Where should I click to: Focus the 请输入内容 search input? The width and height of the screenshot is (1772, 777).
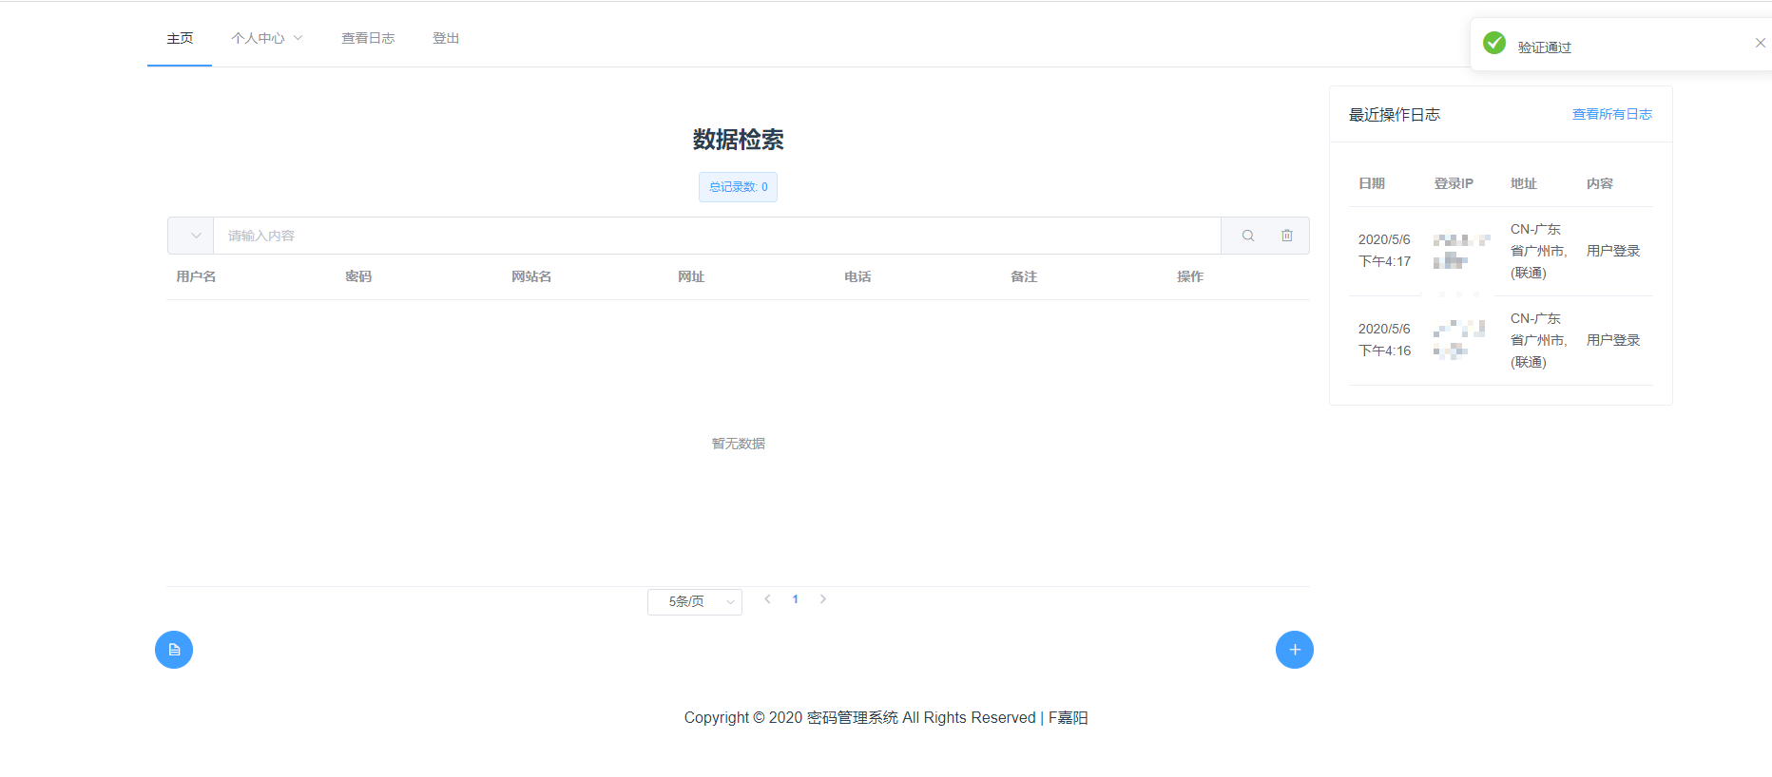(717, 236)
